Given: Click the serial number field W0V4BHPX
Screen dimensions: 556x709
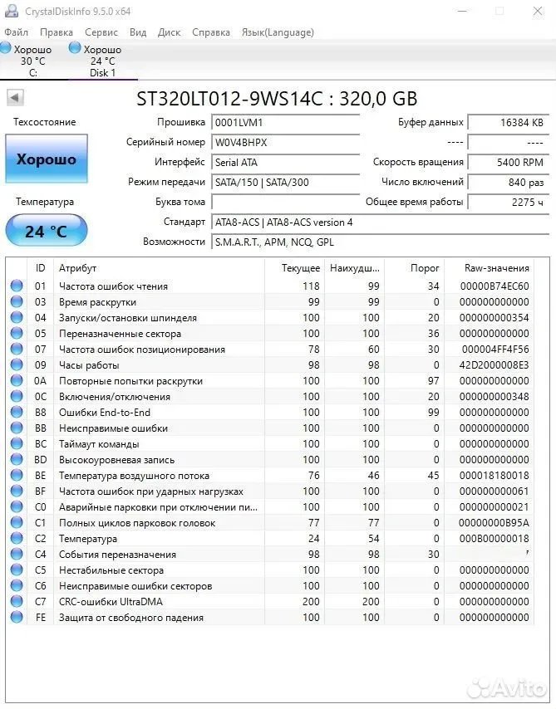Looking at the screenshot, I should point(286,143).
